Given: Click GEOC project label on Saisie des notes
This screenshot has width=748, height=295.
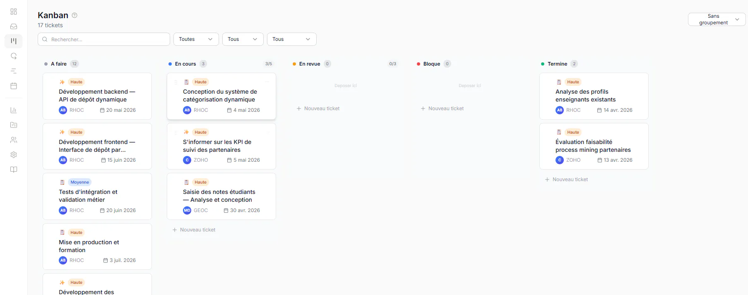Looking at the screenshot, I should pos(201,210).
